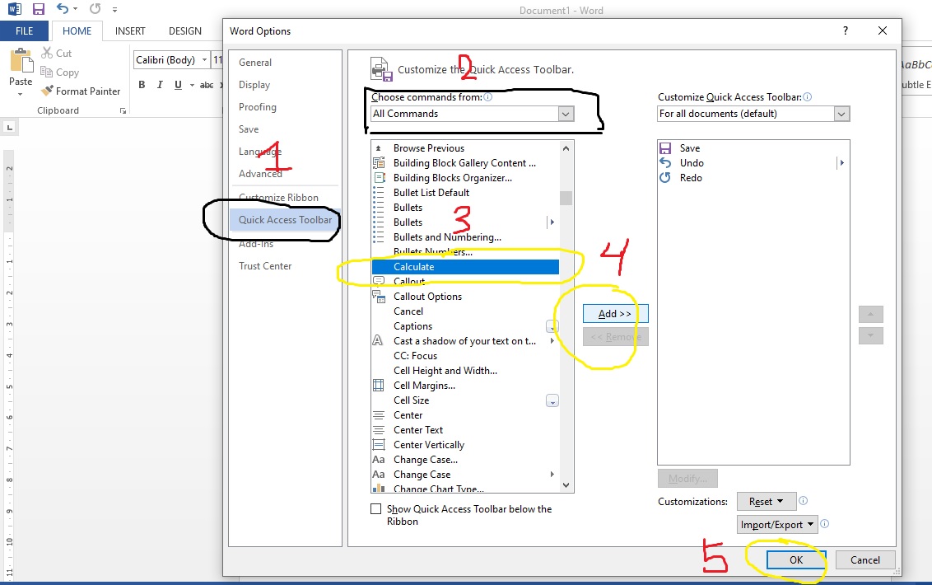
Task: Click the ruler tab selector in document
Action: click(10, 127)
